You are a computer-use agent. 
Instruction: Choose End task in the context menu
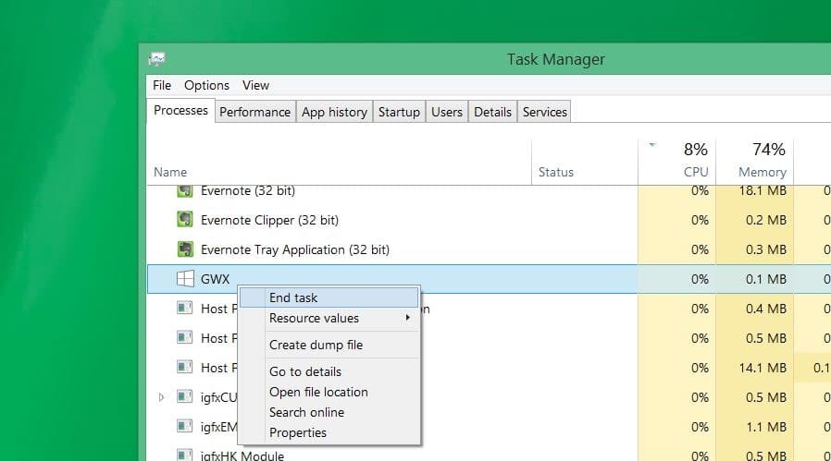[329, 297]
